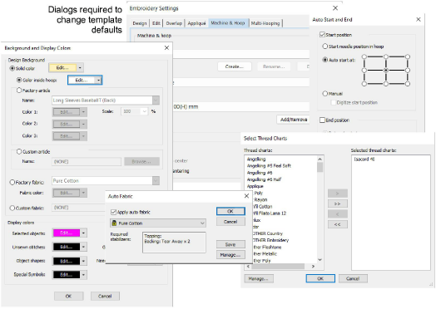Open the Scale percentage dropdown

[x=144, y=111]
